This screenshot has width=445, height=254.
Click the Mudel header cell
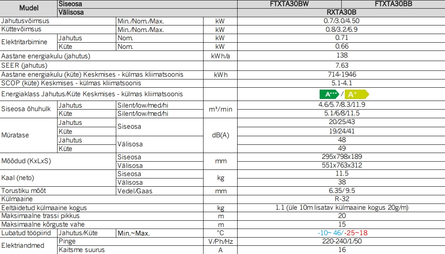point(29,8)
